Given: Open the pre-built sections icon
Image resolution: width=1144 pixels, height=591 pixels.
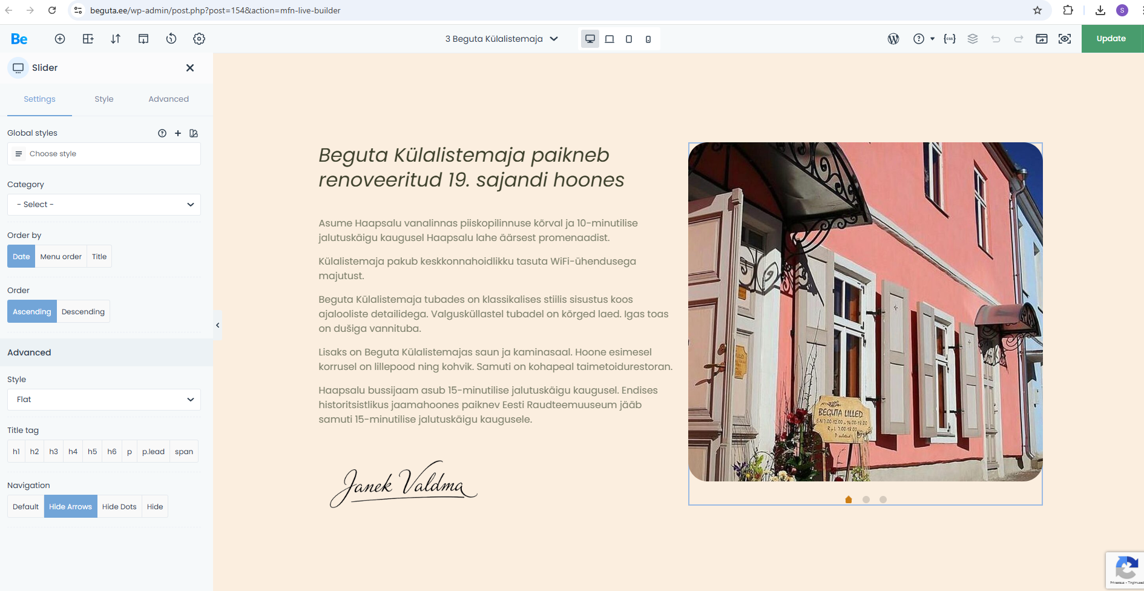Looking at the screenshot, I should point(143,39).
